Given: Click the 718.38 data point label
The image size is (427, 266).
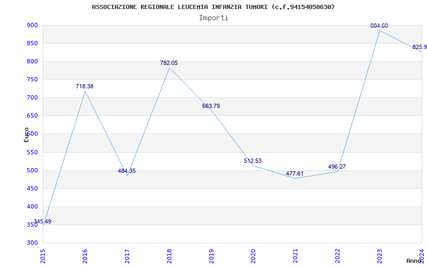Looking at the screenshot, I should point(84,86).
